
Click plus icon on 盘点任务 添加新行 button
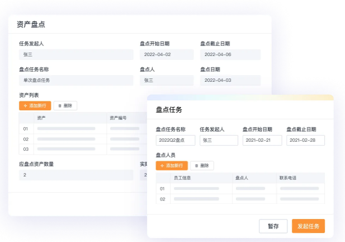[x=162, y=166]
